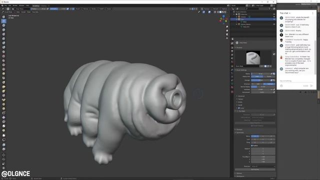This screenshot has width=320, height=180.
Task: Open Render properties tab
Action: [232, 47]
